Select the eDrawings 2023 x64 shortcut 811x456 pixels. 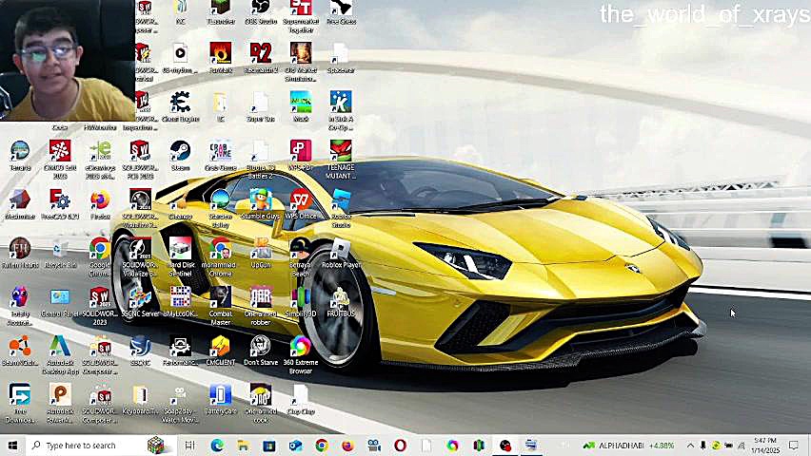(100, 159)
